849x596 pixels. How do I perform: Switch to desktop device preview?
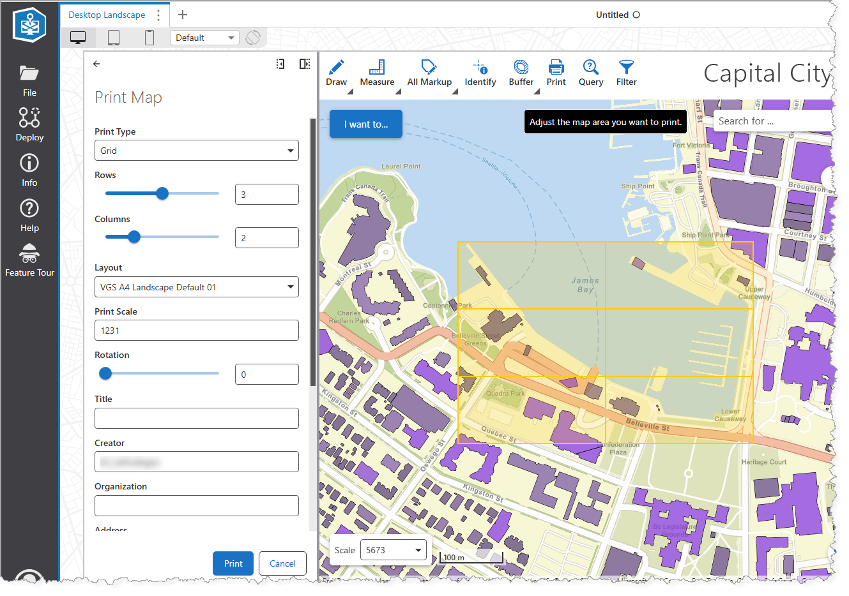point(78,38)
